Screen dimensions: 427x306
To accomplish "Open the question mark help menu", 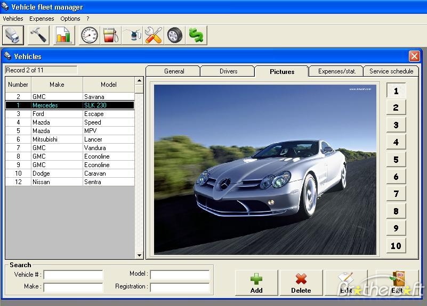I will pos(87,19).
